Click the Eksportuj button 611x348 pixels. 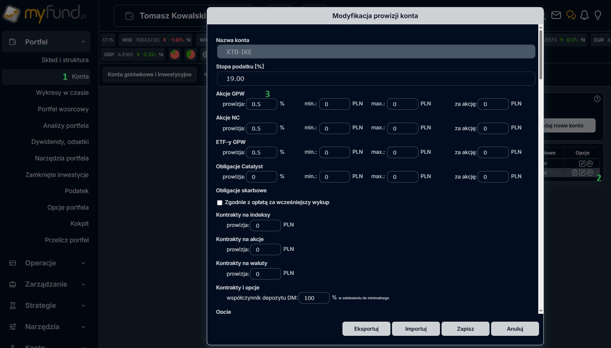pos(366,329)
